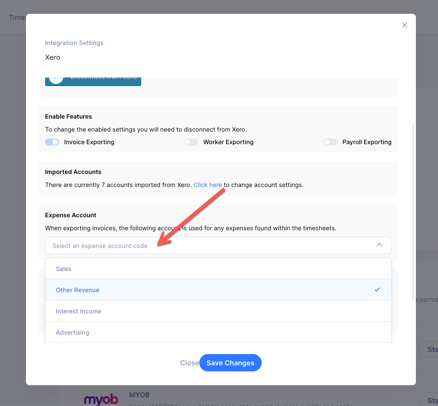438x406 pixels.
Task: Choose Interest Income from the list
Action: coord(218,311)
